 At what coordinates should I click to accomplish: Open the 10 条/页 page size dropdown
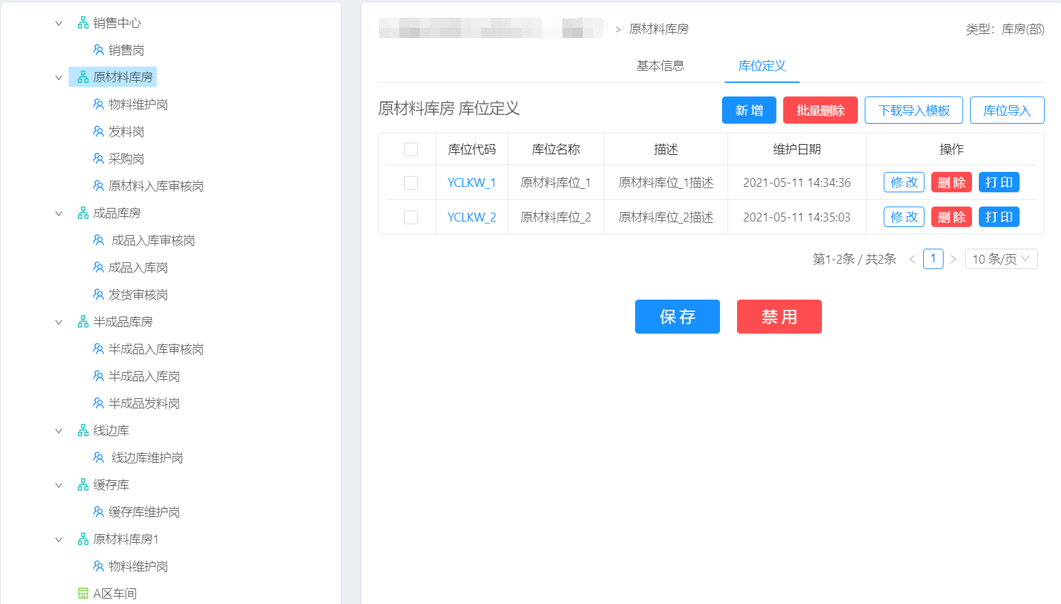(x=1001, y=259)
